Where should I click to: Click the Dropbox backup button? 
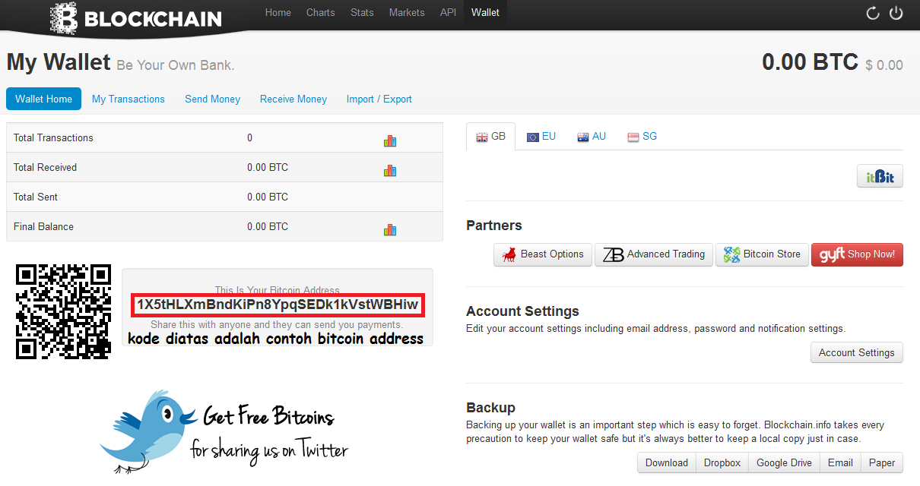click(722, 462)
